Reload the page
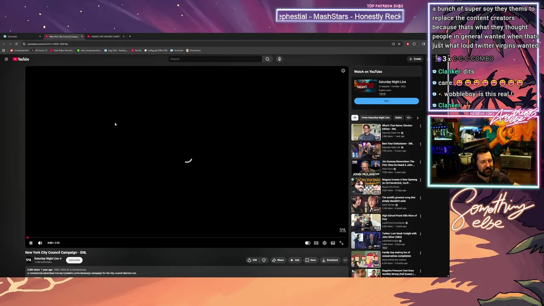This screenshot has height=306, width=544. click(x=16, y=44)
